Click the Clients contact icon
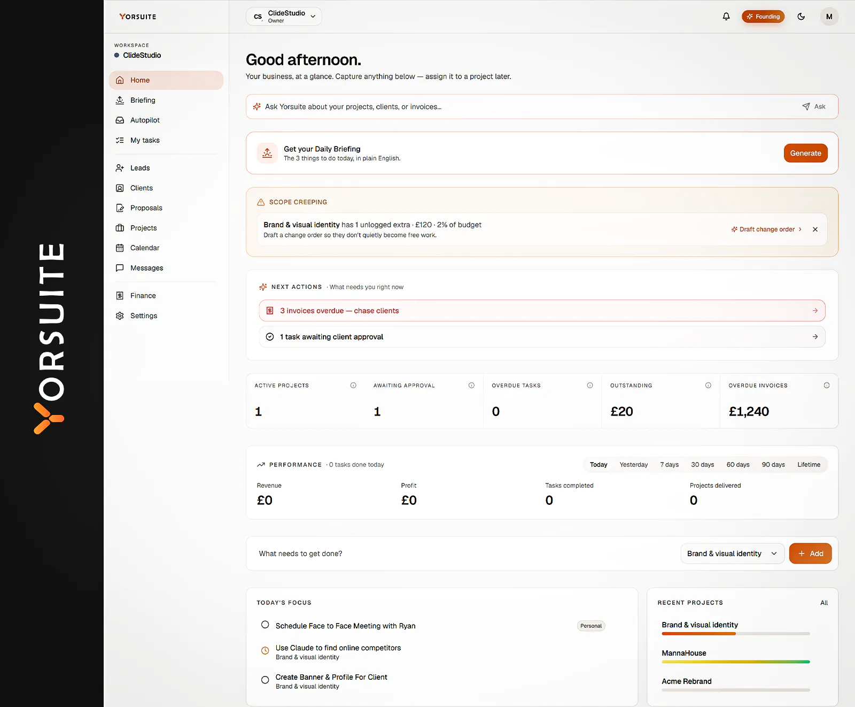The height and width of the screenshot is (707, 855). click(x=120, y=188)
